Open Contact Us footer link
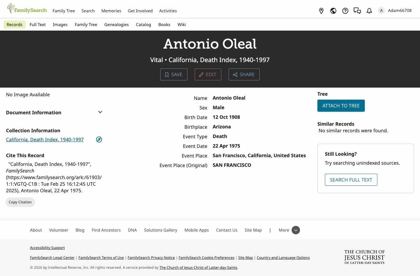 tap(227, 230)
